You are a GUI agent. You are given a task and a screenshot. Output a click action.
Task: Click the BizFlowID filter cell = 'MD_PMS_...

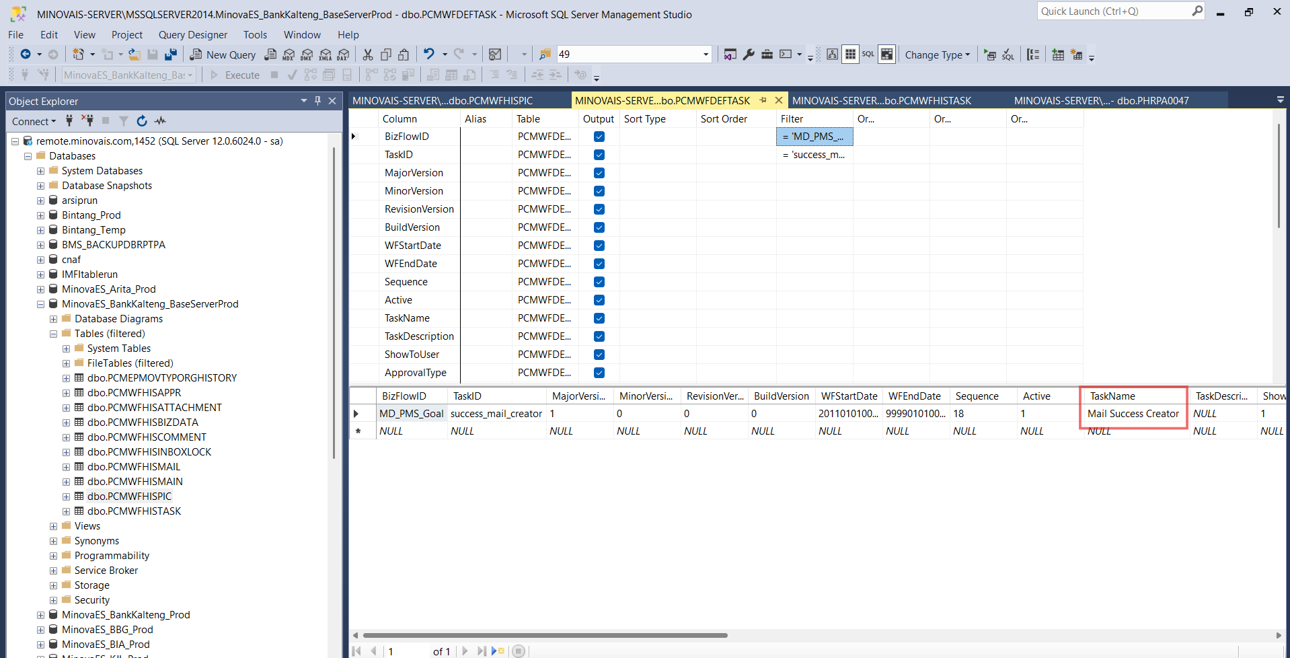(x=814, y=137)
